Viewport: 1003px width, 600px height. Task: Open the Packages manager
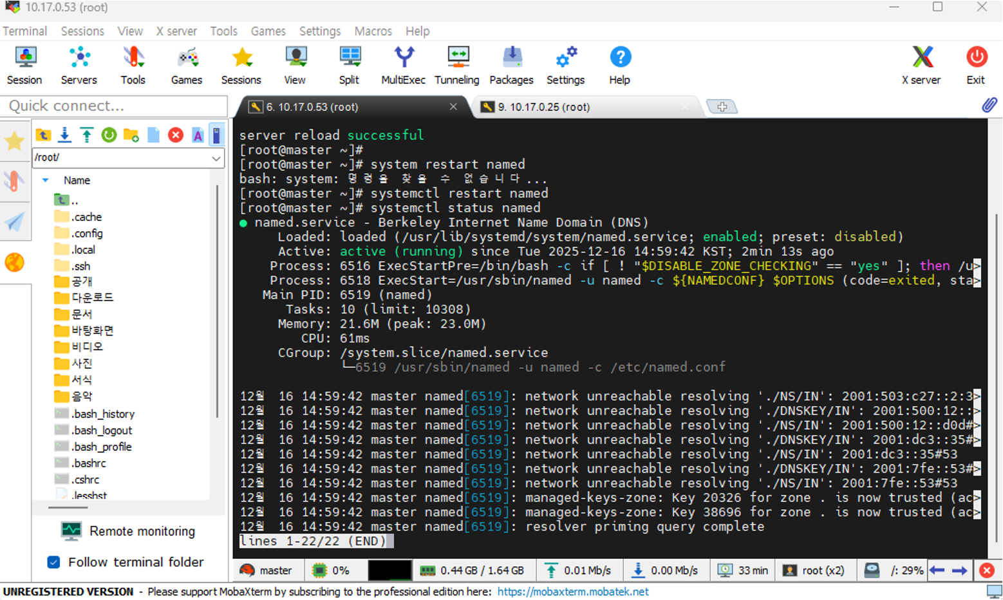point(511,66)
